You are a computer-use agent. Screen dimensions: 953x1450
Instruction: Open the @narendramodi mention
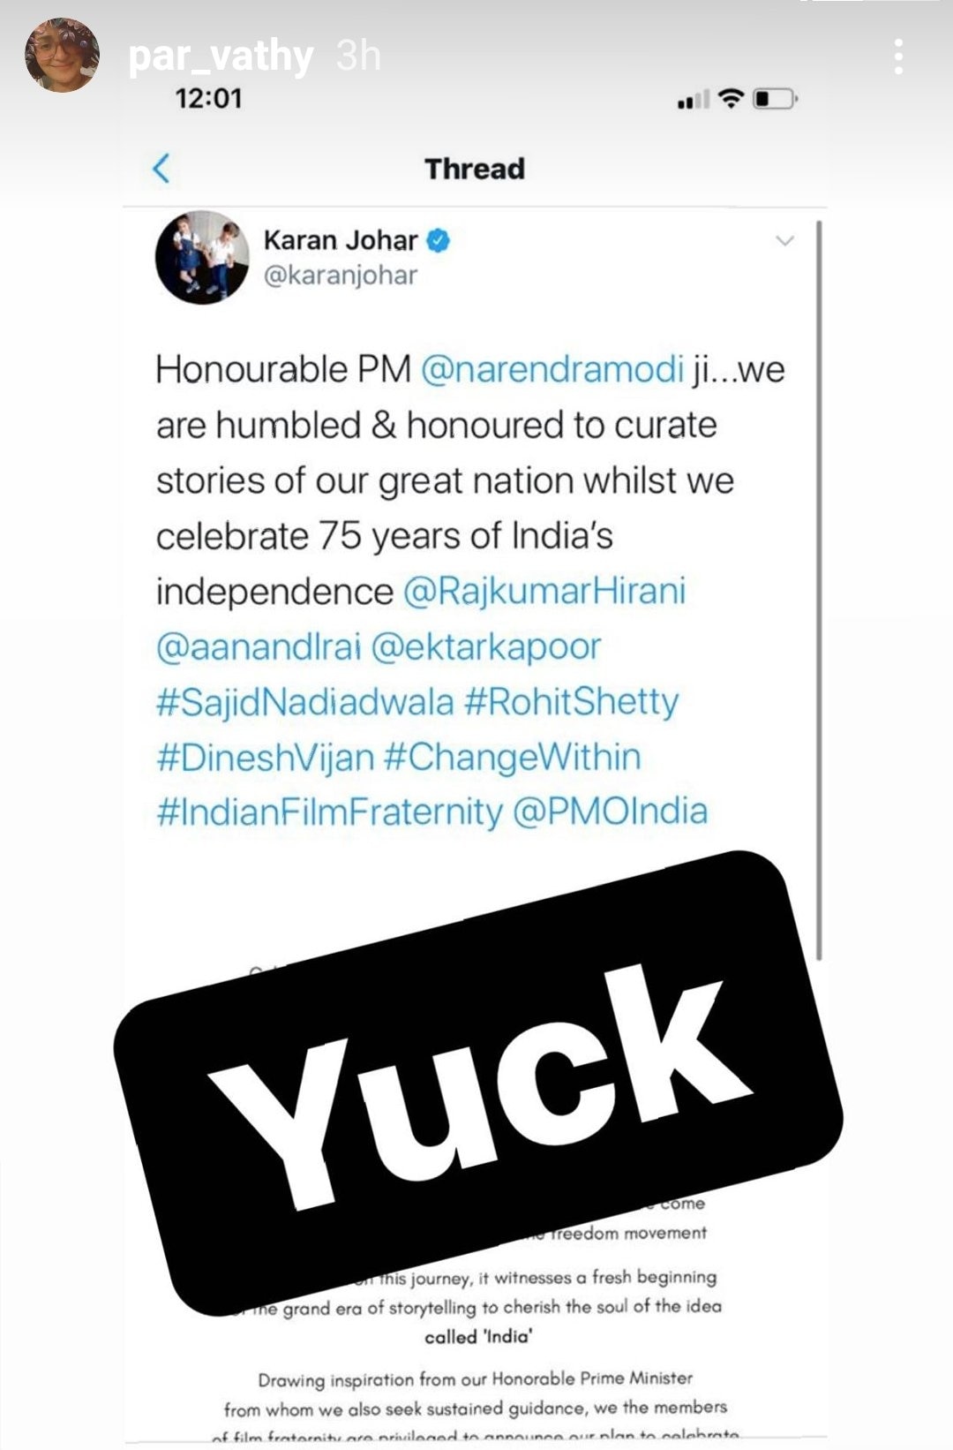click(552, 369)
